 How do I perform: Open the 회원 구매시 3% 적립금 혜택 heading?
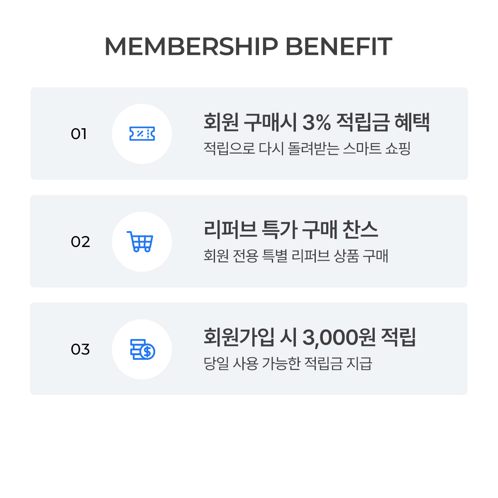point(316,122)
